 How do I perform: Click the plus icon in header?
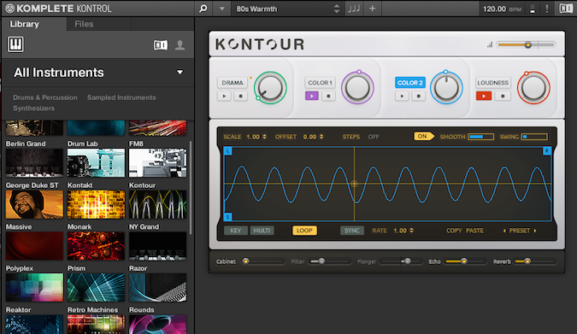pos(373,9)
